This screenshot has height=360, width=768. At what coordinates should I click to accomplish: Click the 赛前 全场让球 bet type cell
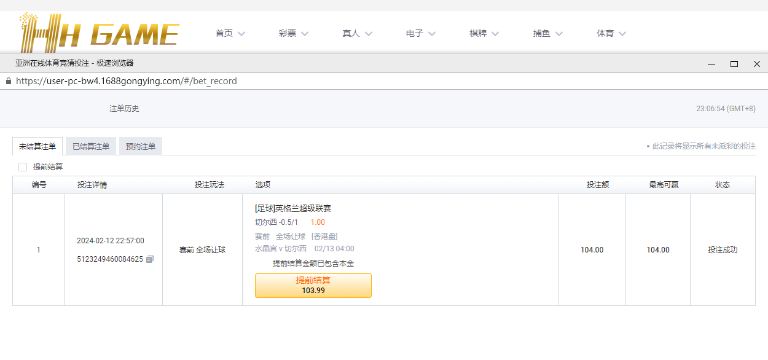point(202,250)
